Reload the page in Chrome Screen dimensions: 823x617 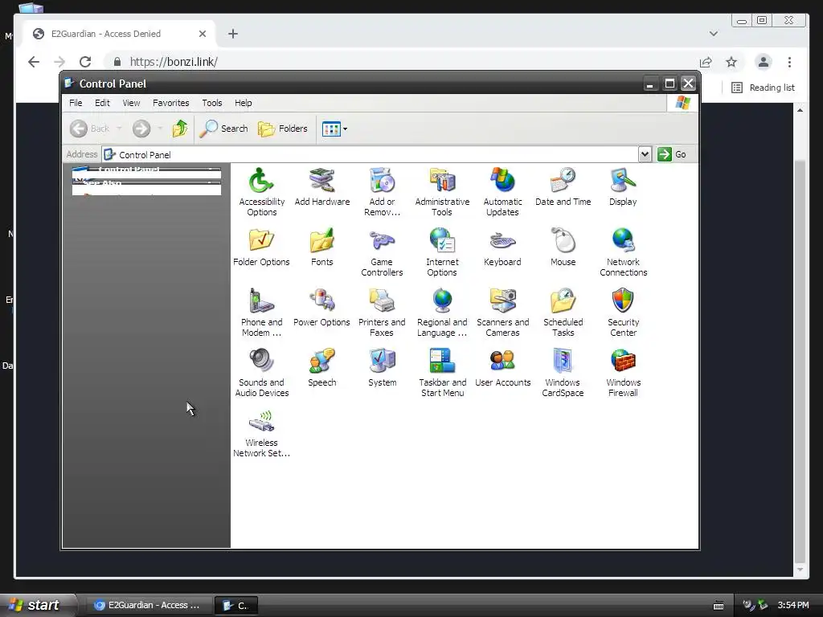[85, 62]
